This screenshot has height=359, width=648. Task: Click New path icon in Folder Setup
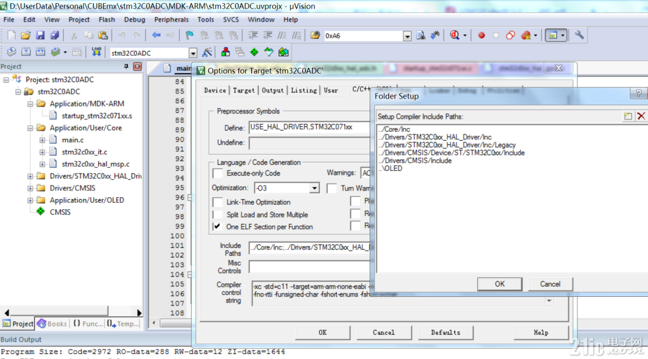tap(628, 116)
